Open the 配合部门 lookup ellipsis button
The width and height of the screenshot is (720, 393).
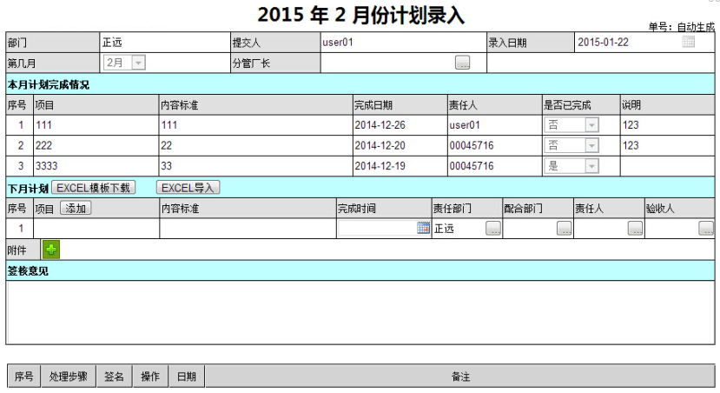565,229
